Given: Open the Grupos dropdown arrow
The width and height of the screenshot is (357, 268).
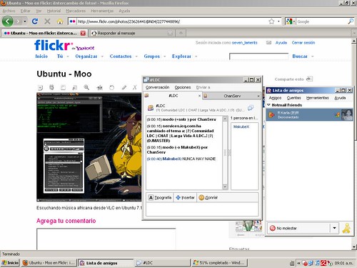Looking at the screenshot, I should (x=164, y=56).
